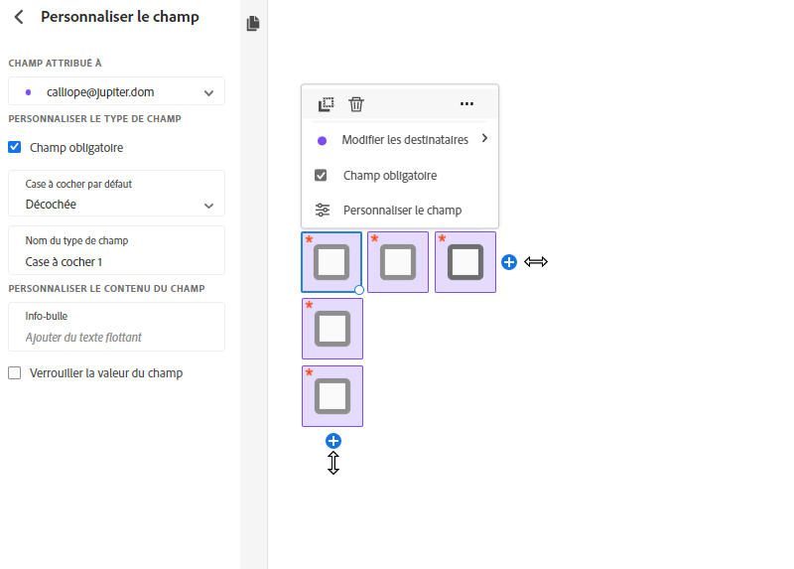
Task: Click the trash delete icon
Action: coord(356,104)
